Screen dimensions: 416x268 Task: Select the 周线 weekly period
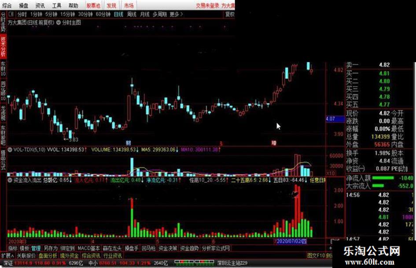pyautogui.click(x=131, y=15)
